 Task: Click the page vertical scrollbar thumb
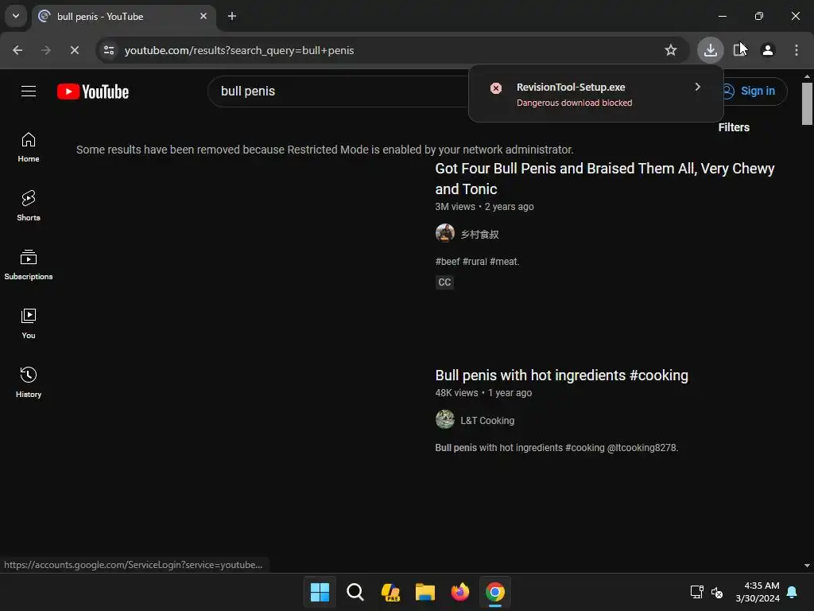click(807, 104)
